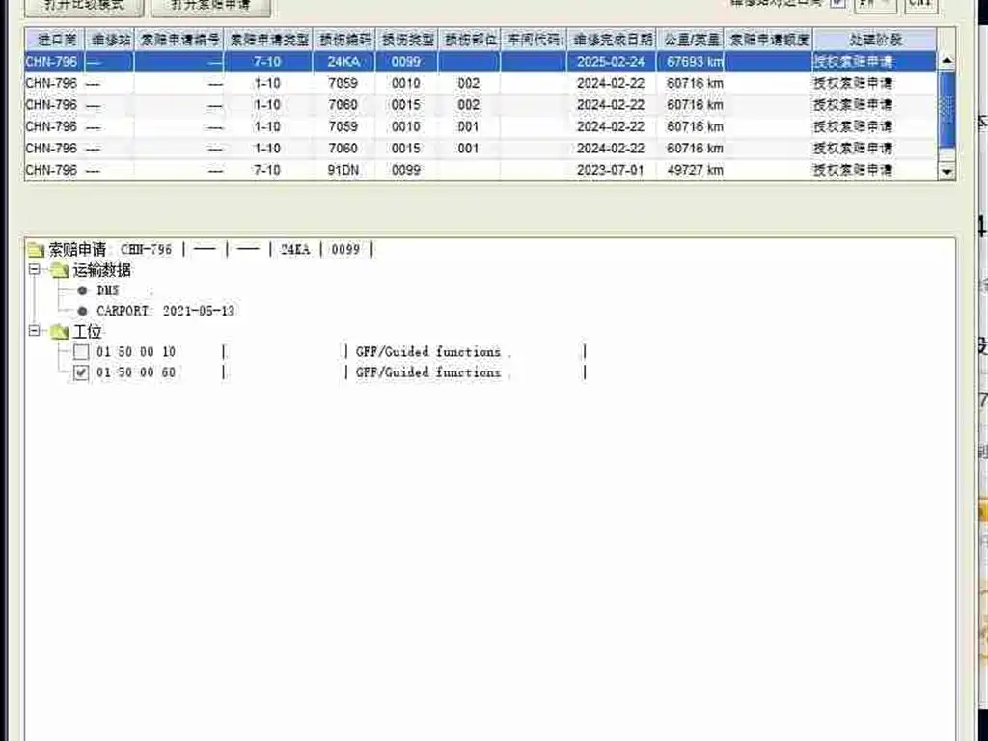The width and height of the screenshot is (988, 741).
Task: Select the row 7060 0015 002
Action: coord(480,104)
